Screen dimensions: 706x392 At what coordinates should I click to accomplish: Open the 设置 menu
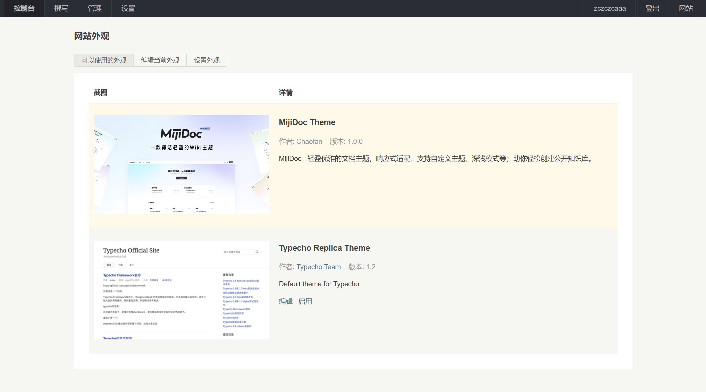(x=128, y=8)
